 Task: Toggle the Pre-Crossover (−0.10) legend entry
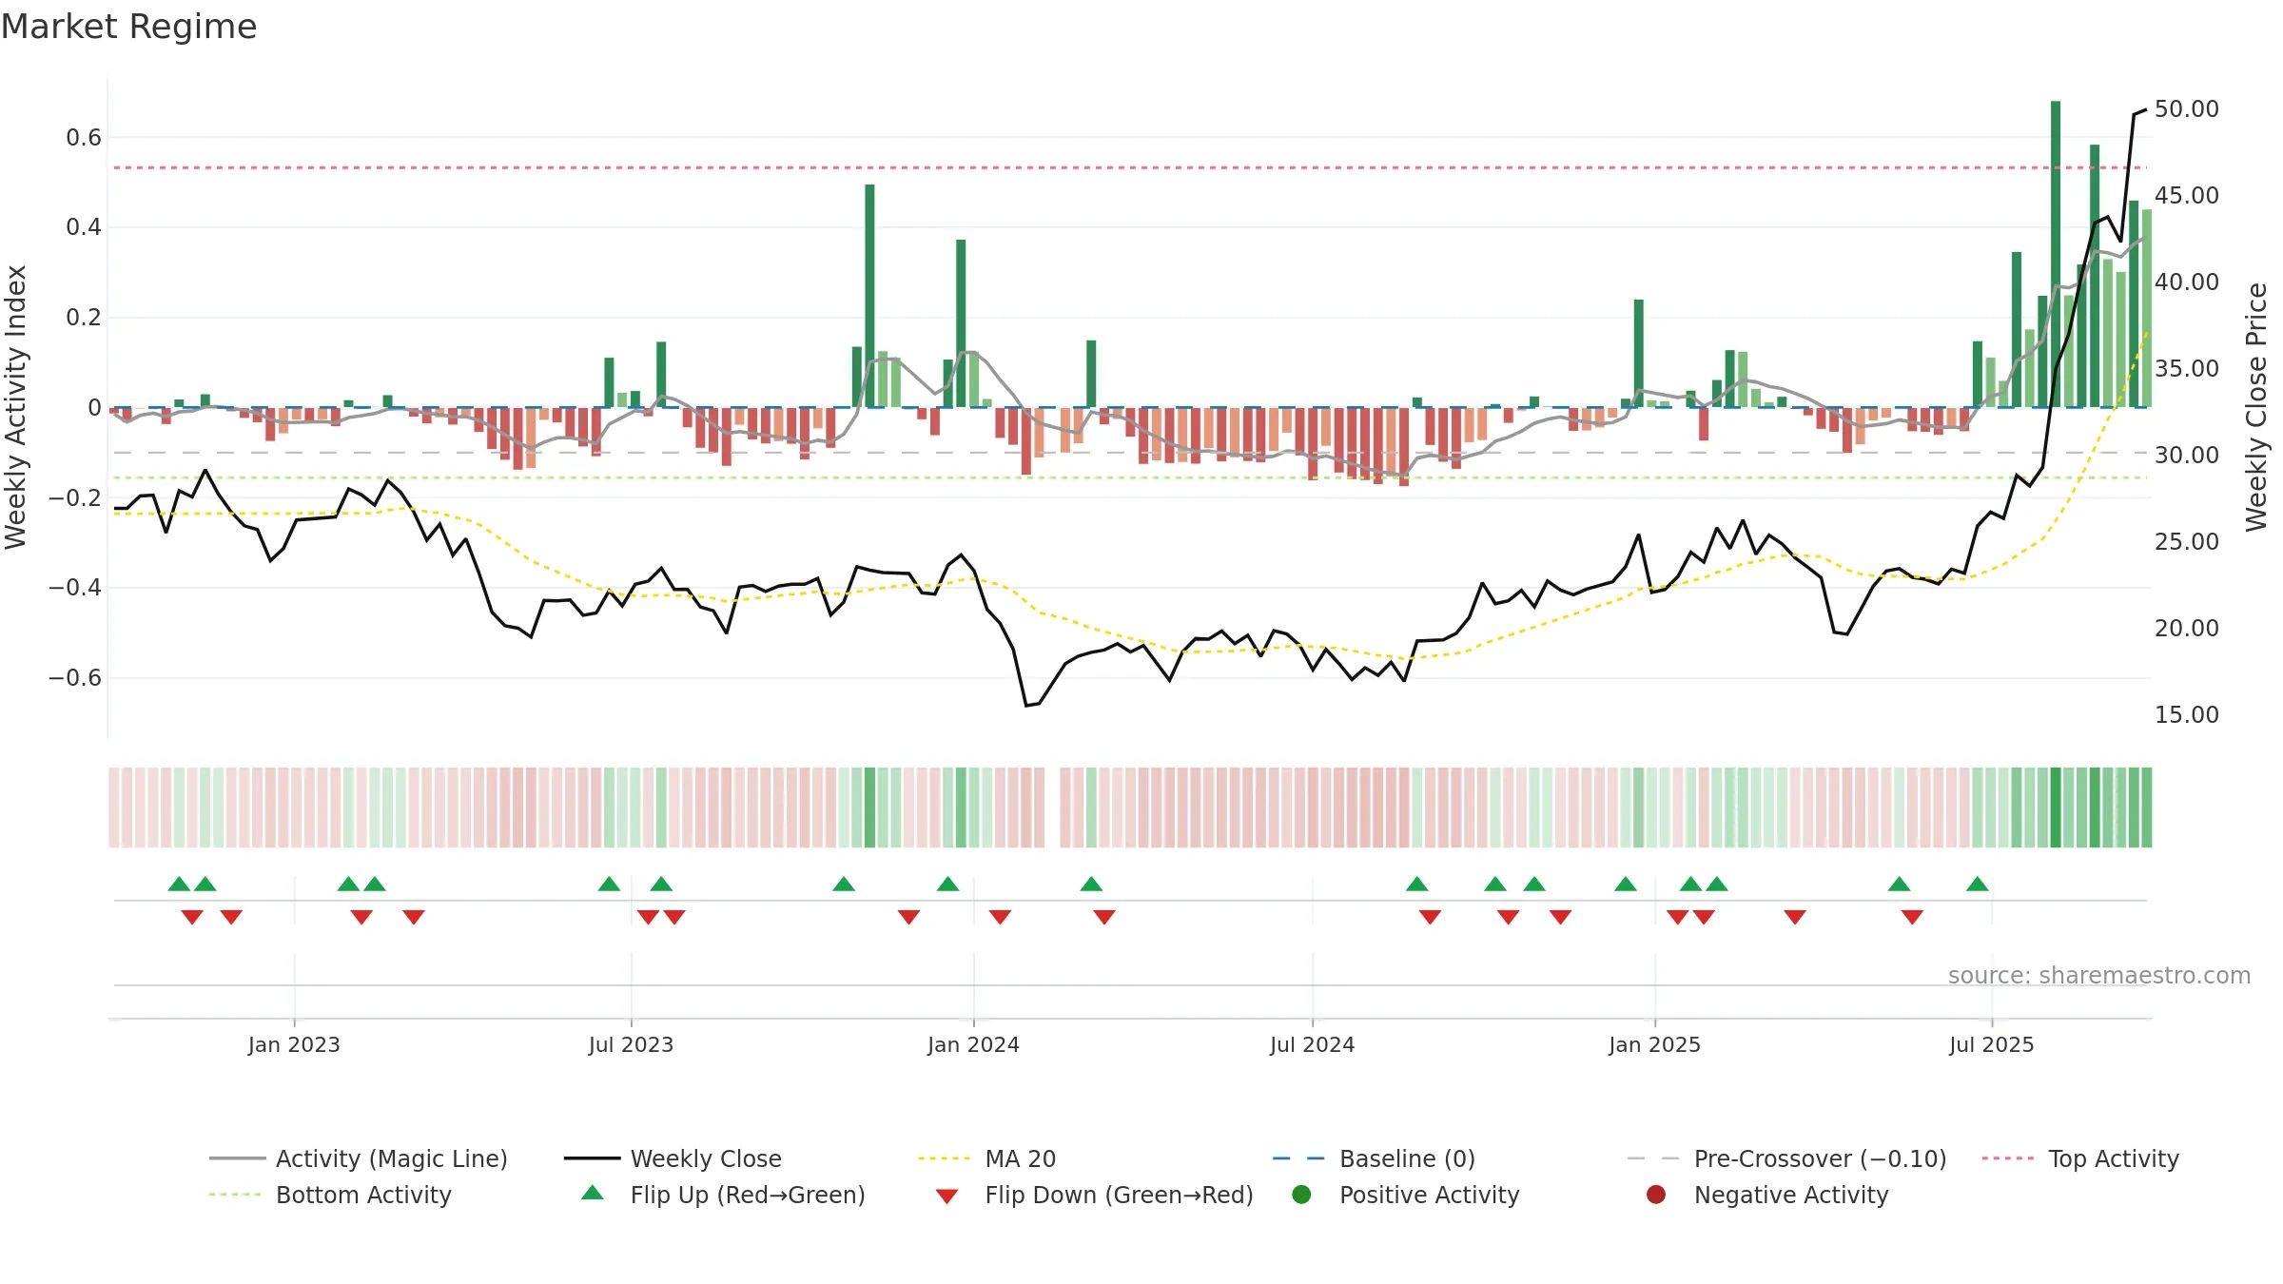point(1786,1158)
